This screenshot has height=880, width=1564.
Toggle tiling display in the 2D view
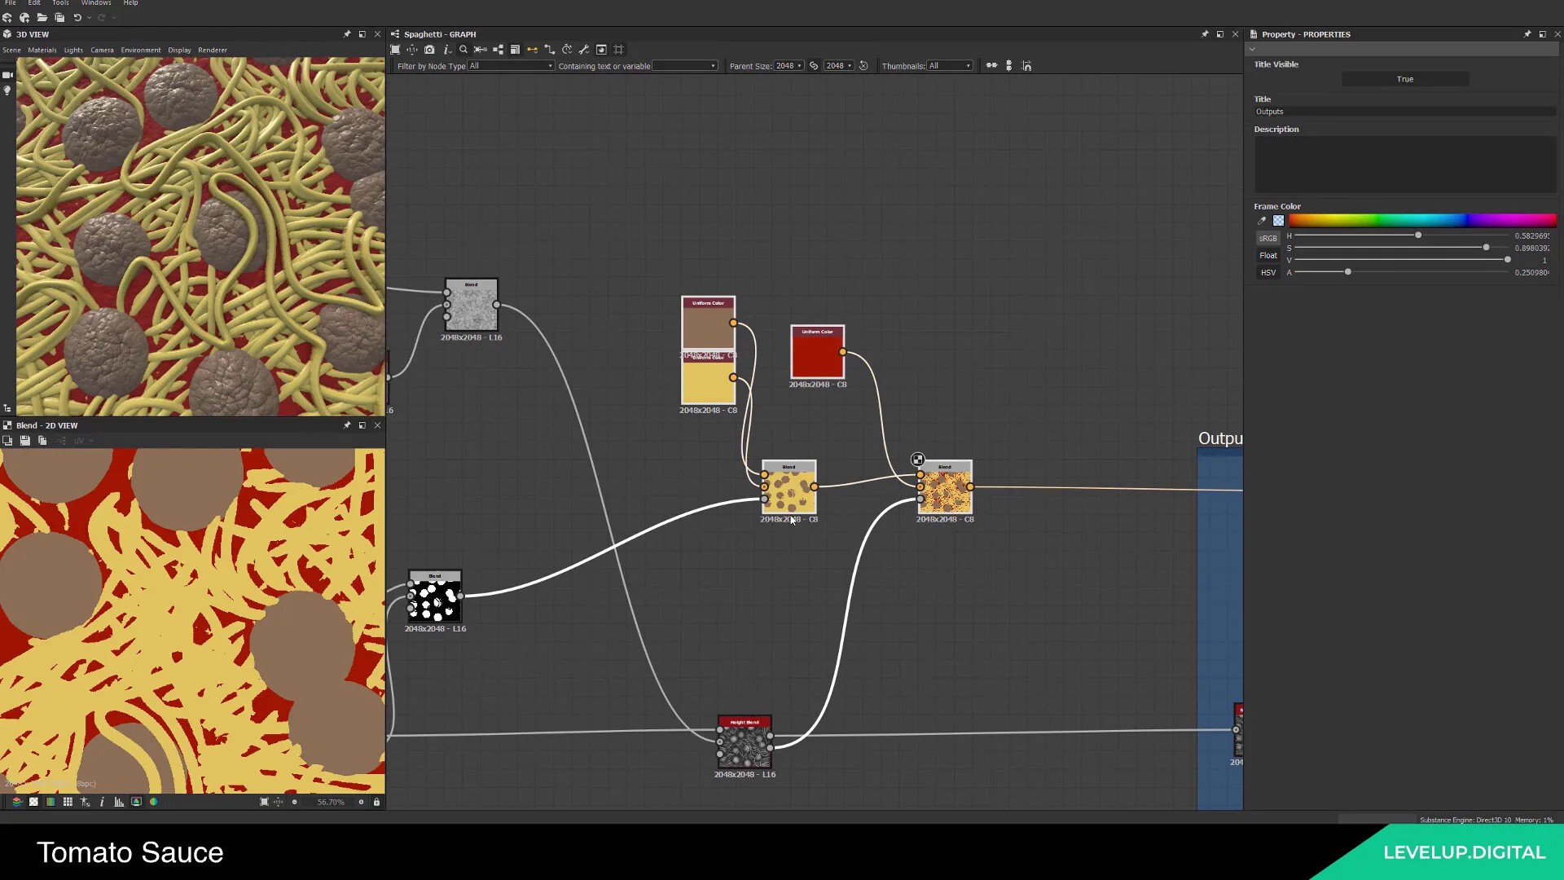(x=68, y=802)
